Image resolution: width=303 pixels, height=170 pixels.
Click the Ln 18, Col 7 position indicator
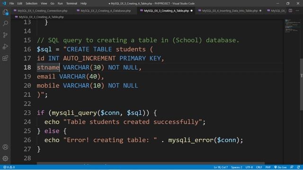tap(221, 167)
